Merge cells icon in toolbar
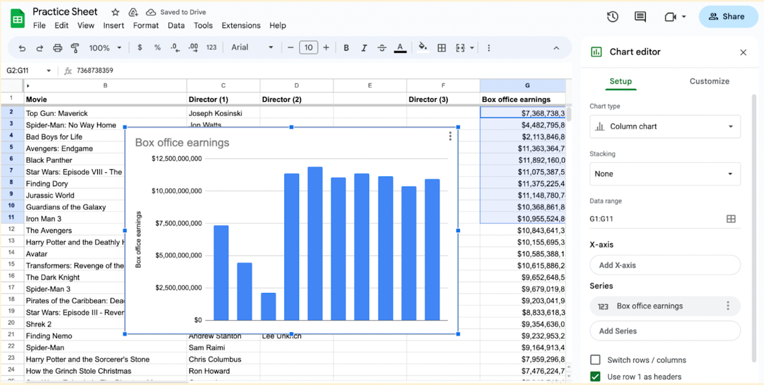Screen dimensions: 764x385 click(x=460, y=47)
